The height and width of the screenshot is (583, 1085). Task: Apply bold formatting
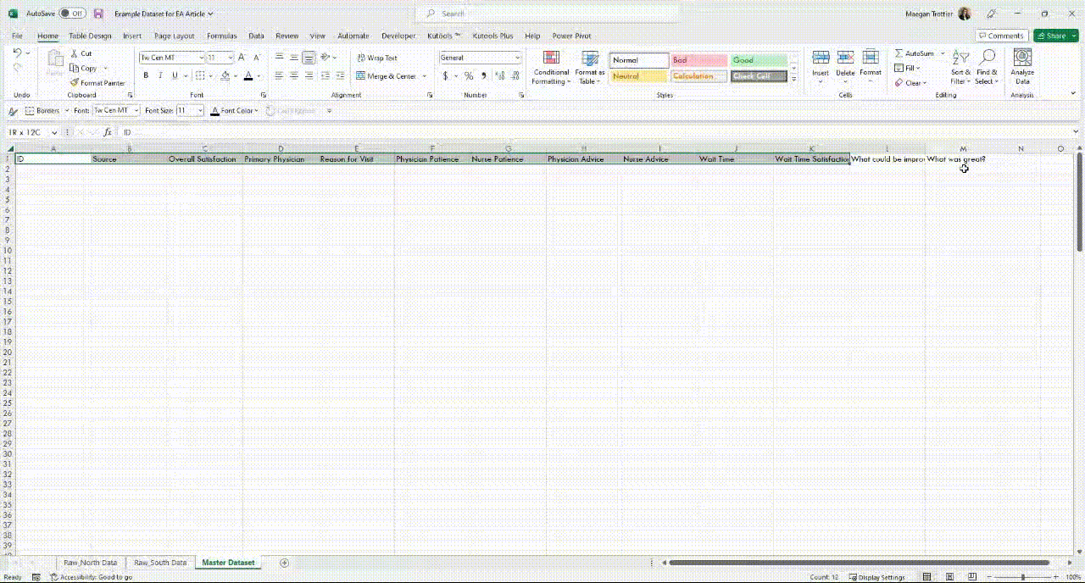coord(146,75)
